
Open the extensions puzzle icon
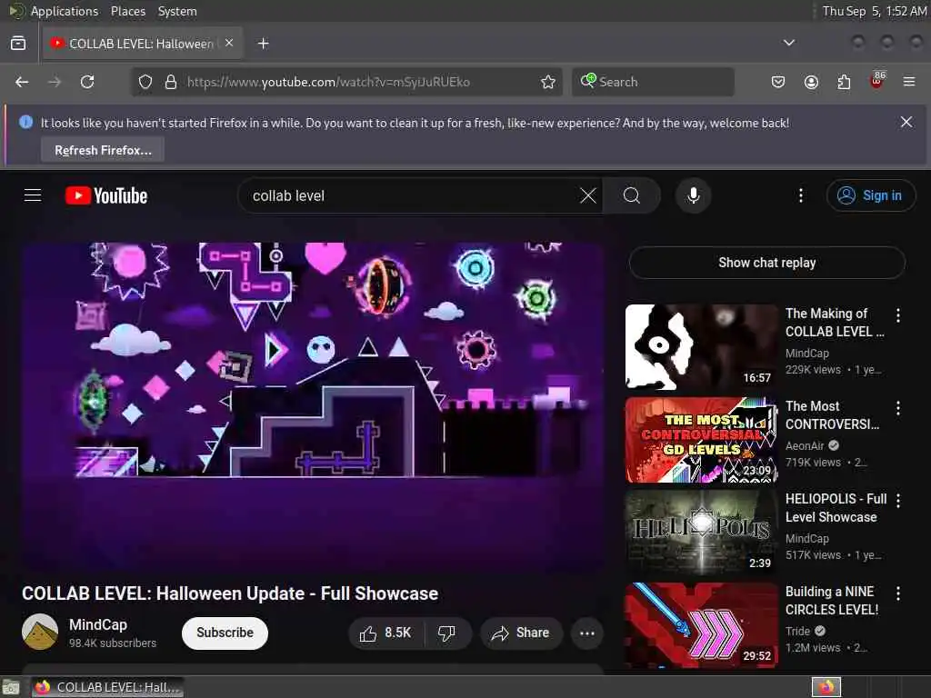(844, 82)
